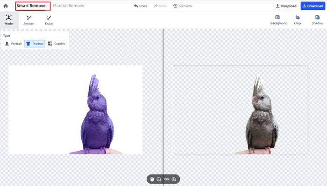
Task: Open the Background options
Action: [x=278, y=20]
